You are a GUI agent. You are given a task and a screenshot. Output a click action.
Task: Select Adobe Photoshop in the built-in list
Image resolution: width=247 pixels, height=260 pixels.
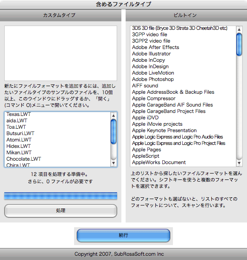(x=153, y=79)
